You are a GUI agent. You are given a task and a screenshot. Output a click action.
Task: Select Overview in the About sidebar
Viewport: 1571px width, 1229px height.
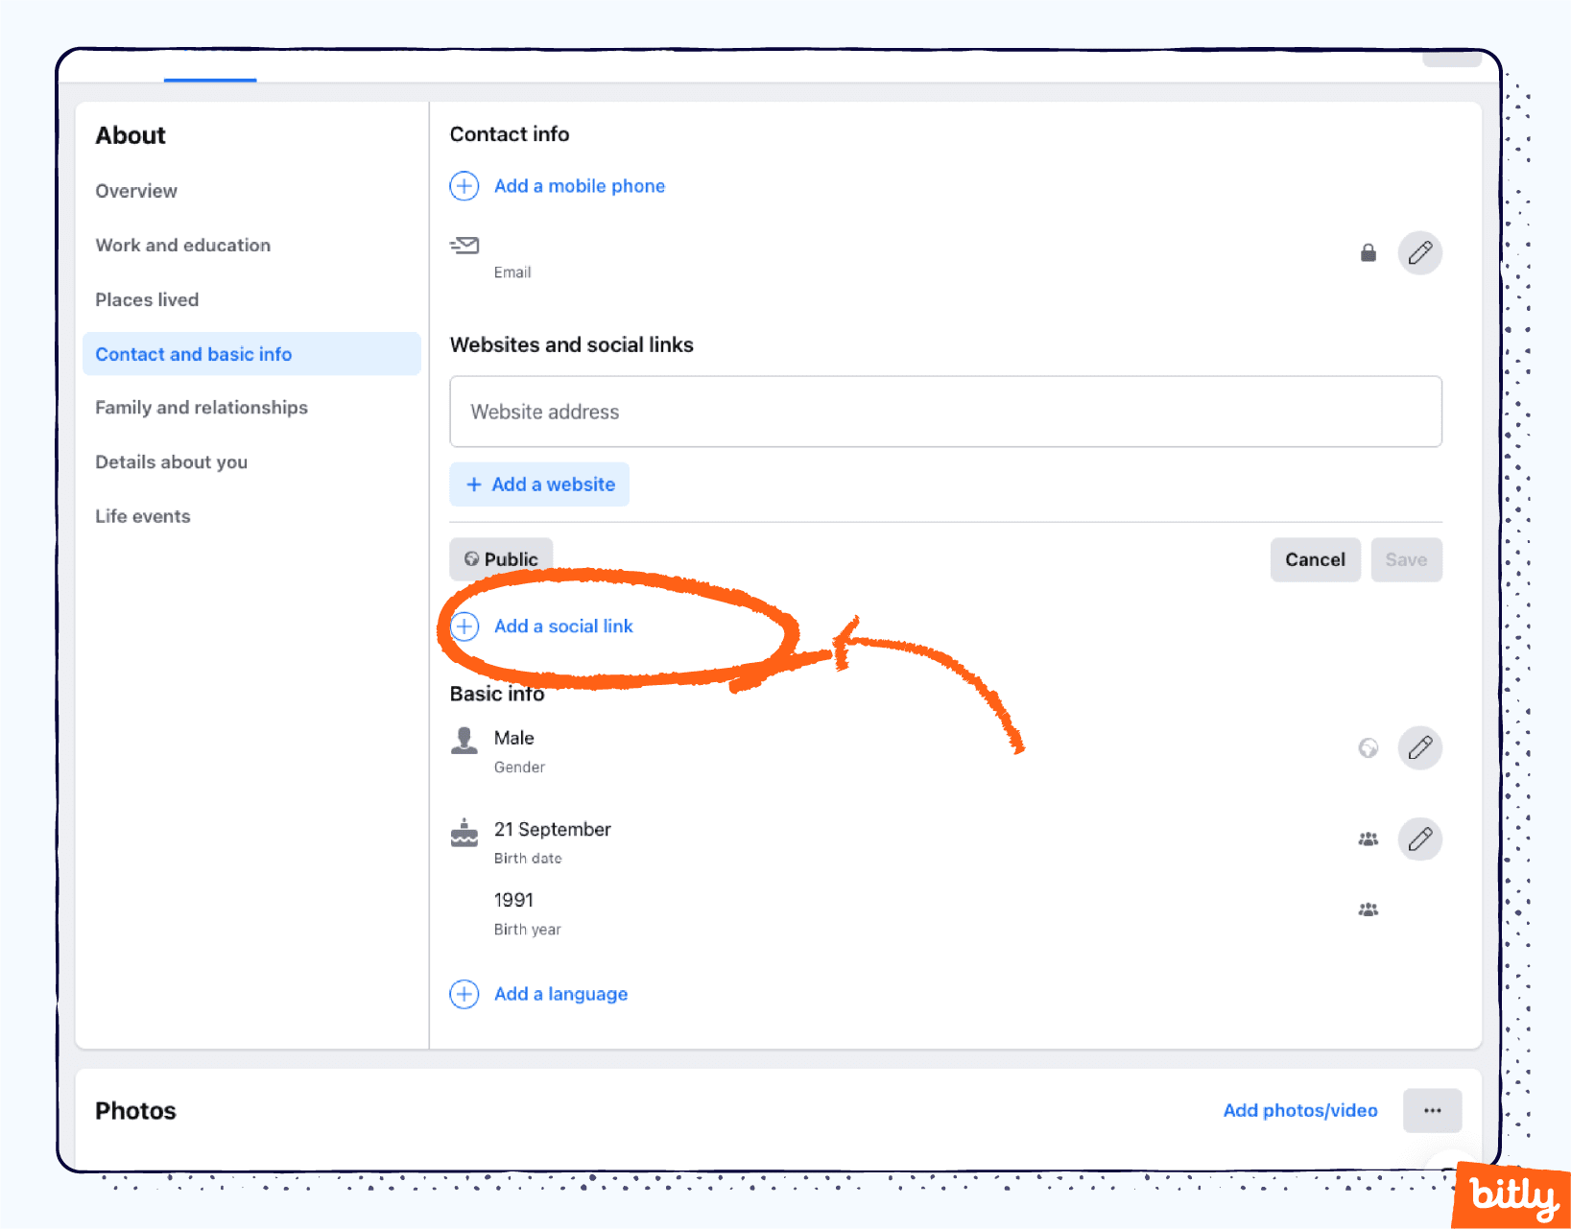(136, 190)
